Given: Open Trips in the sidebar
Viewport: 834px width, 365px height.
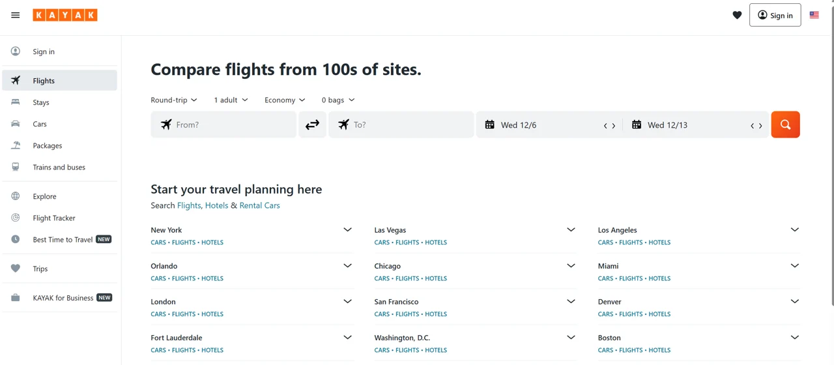Looking at the screenshot, I should coord(59,269).
